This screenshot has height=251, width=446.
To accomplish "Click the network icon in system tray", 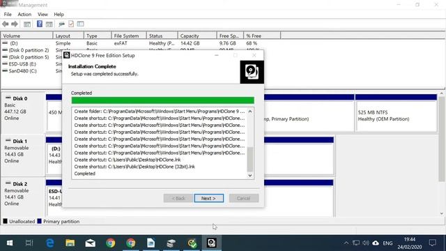I will click(356, 243).
